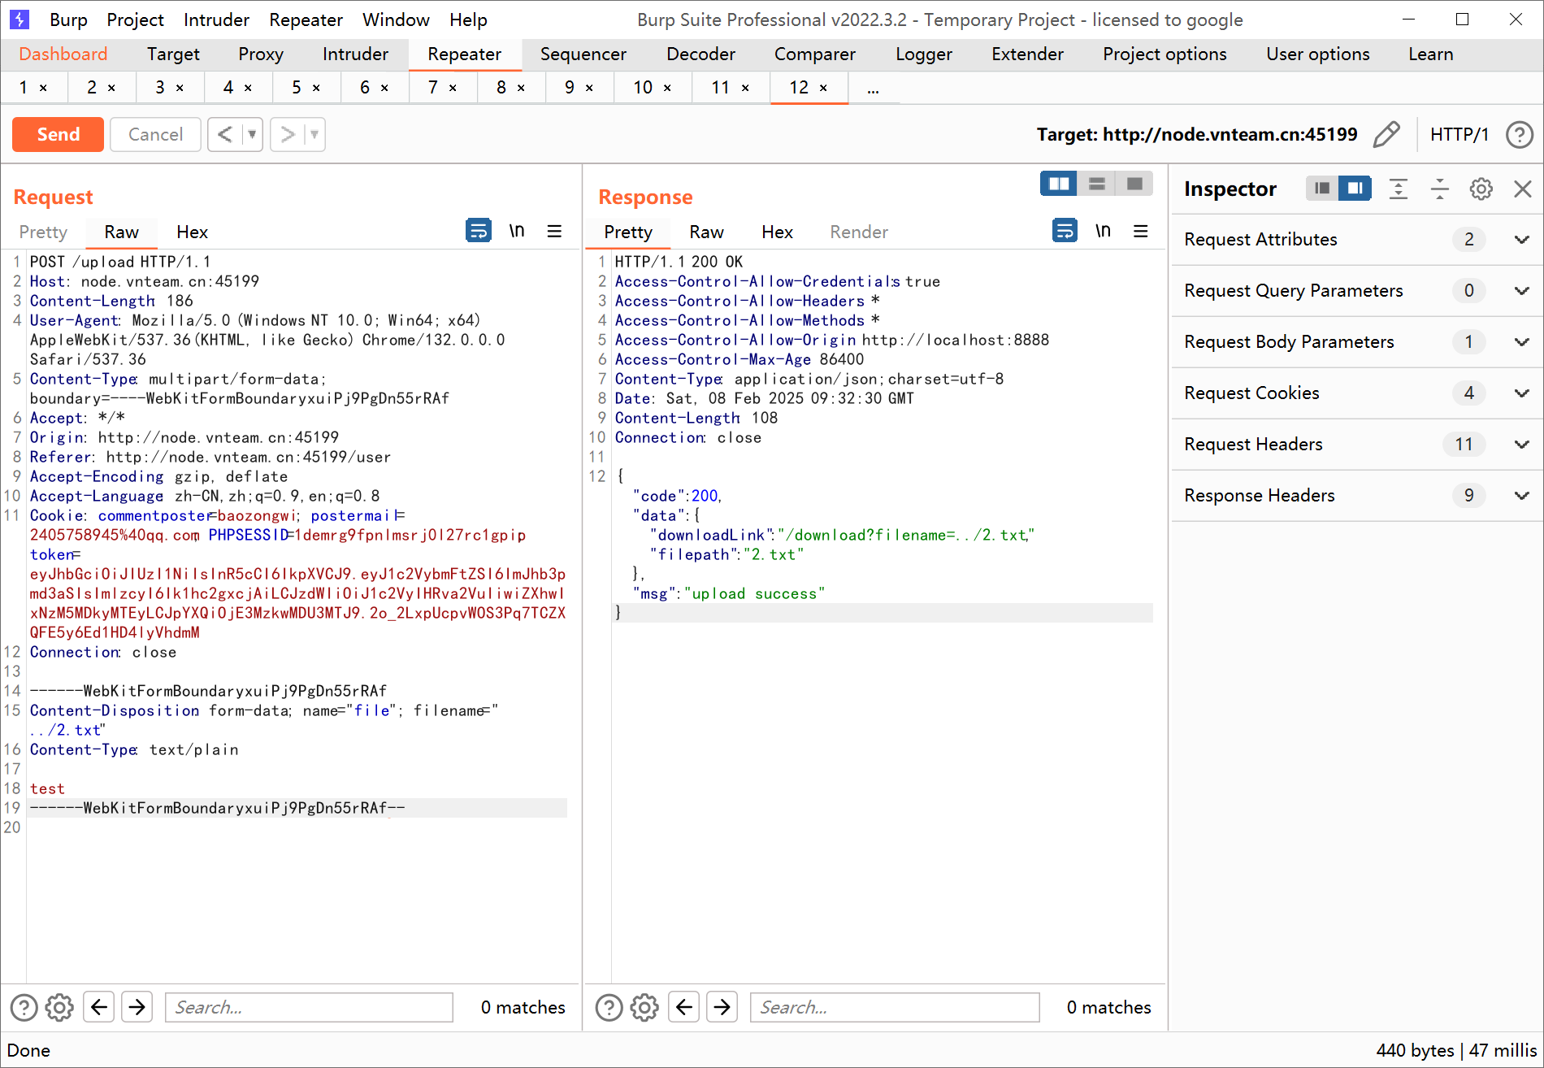Open the Decoder tab
This screenshot has width=1544, height=1068.
pos(700,54)
